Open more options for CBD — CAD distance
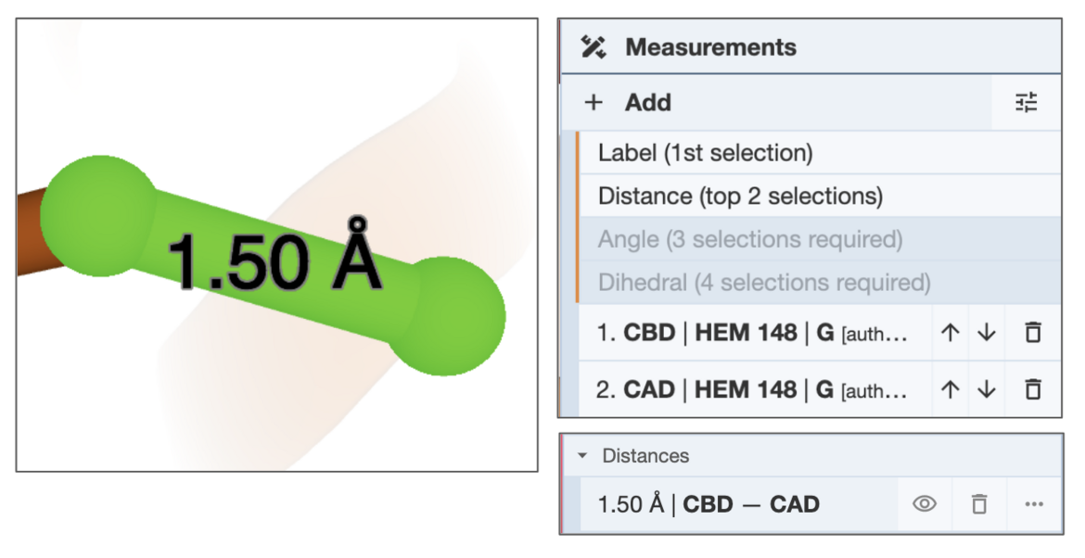This screenshot has width=1085, height=558. (1034, 504)
